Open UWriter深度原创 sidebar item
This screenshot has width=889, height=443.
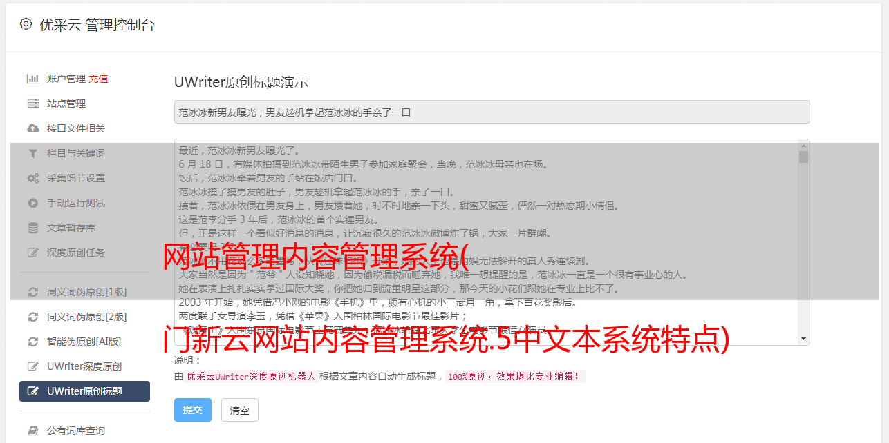(84, 366)
